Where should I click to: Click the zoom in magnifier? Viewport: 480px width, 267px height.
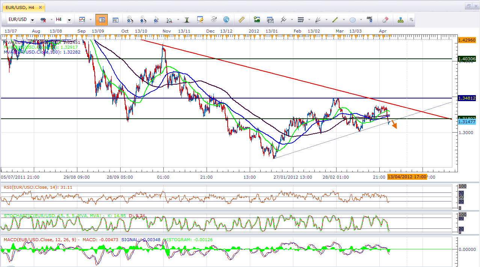[130, 19]
